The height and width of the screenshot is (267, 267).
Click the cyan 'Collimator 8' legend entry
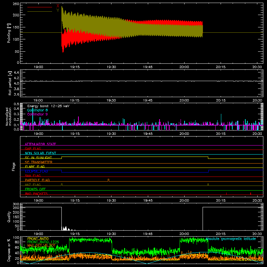click(37, 110)
